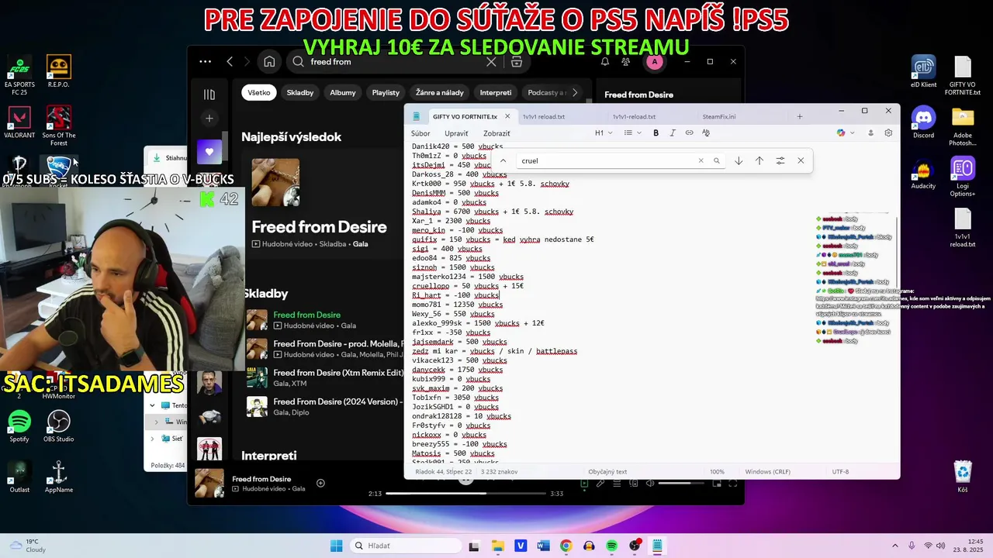Find previous match with up arrow

point(759,160)
